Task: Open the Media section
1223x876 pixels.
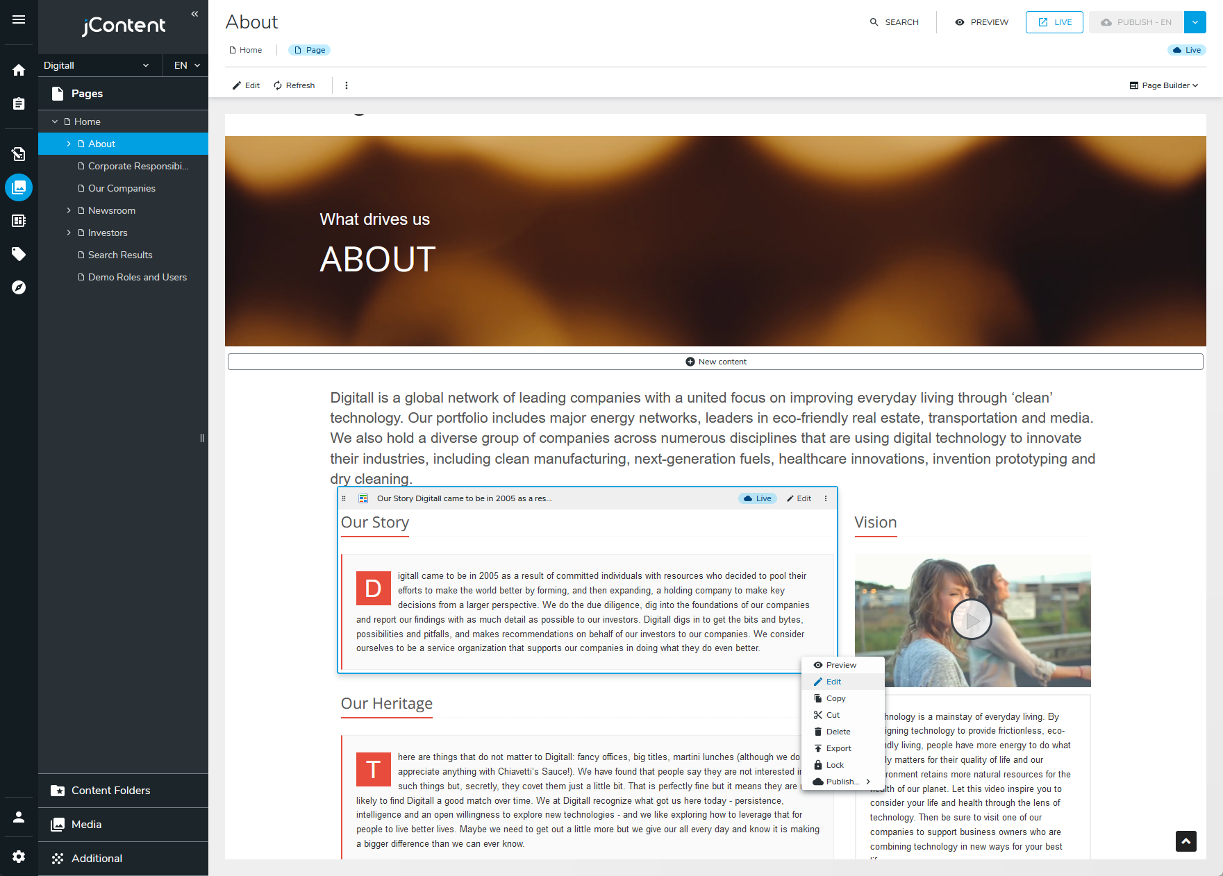Action: [x=124, y=825]
